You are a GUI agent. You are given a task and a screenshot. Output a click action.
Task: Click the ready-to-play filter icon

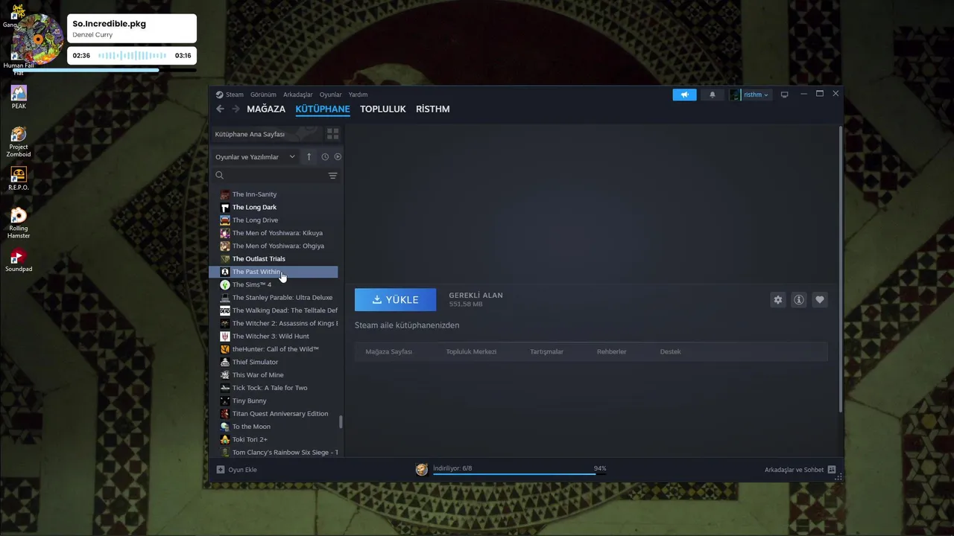pos(338,156)
